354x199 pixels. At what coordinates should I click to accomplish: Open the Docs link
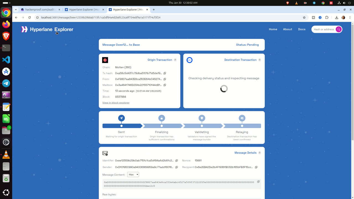coord(302,29)
